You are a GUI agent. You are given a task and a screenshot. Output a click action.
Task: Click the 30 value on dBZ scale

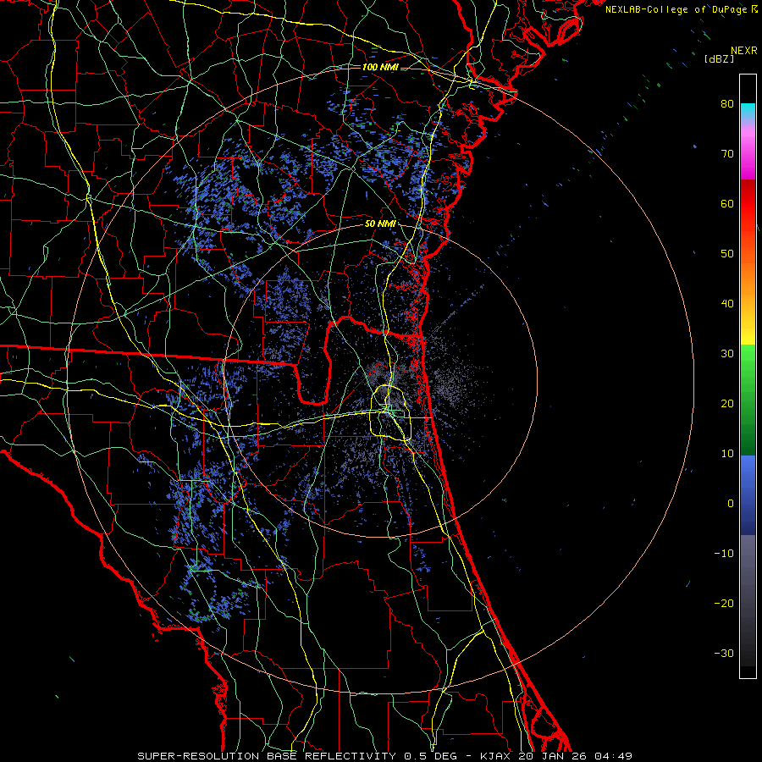point(727,354)
